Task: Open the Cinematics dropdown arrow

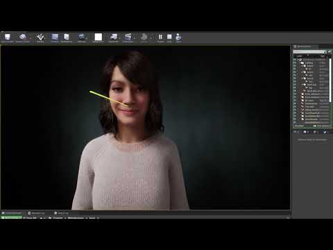Action: [135, 37]
